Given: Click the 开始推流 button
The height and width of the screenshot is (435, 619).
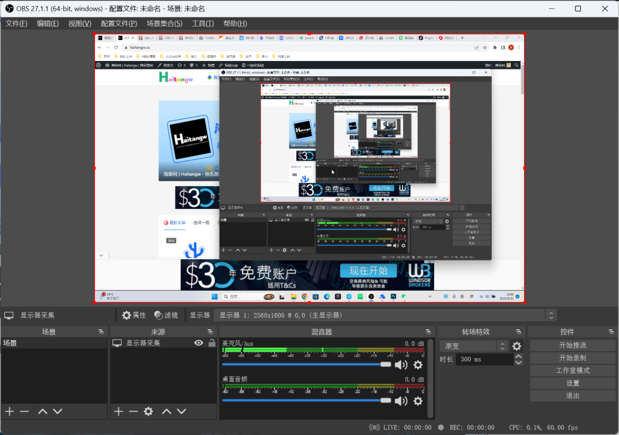Looking at the screenshot, I should tap(572, 345).
